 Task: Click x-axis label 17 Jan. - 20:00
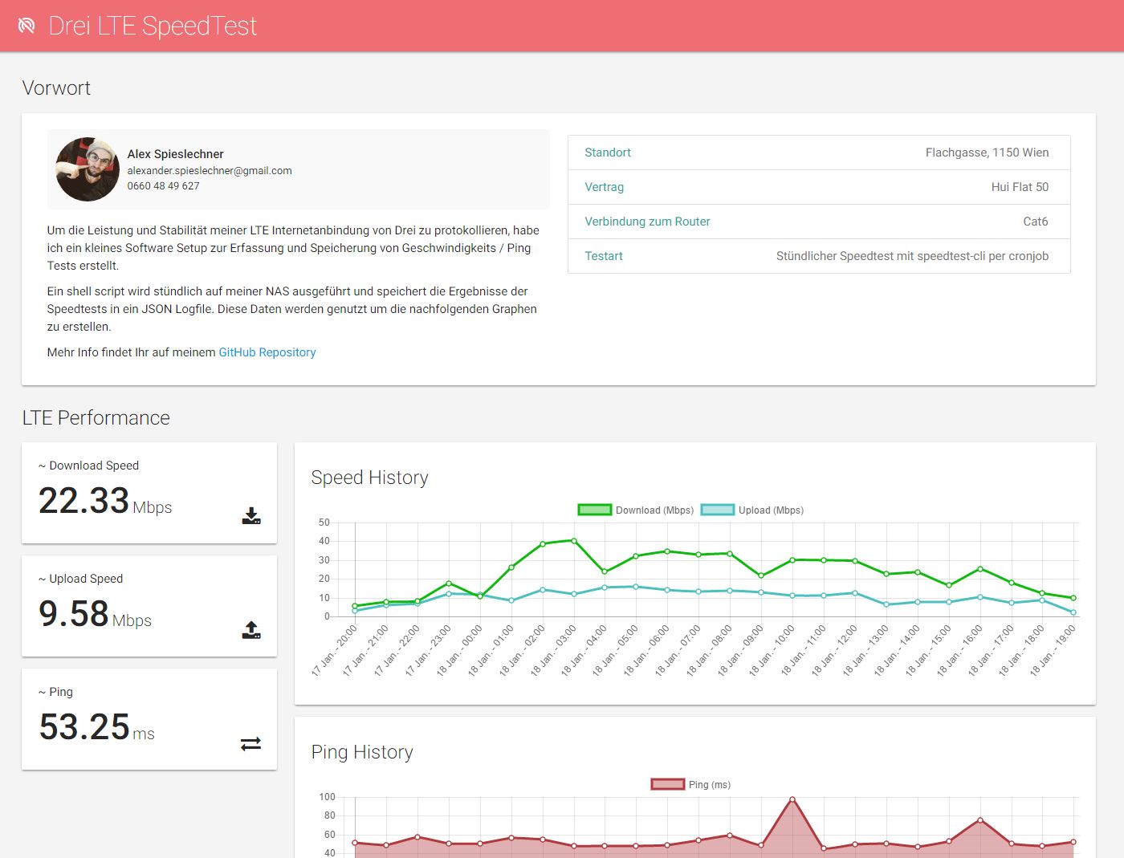click(334, 651)
